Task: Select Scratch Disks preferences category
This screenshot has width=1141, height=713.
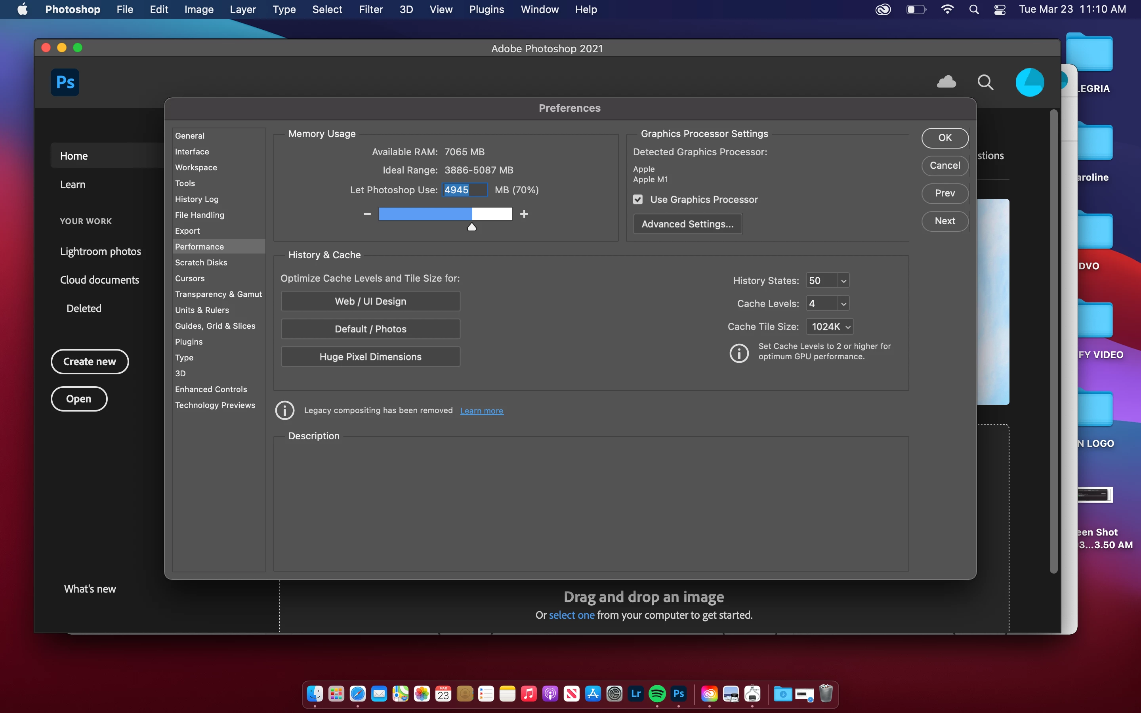Action: coord(201,263)
